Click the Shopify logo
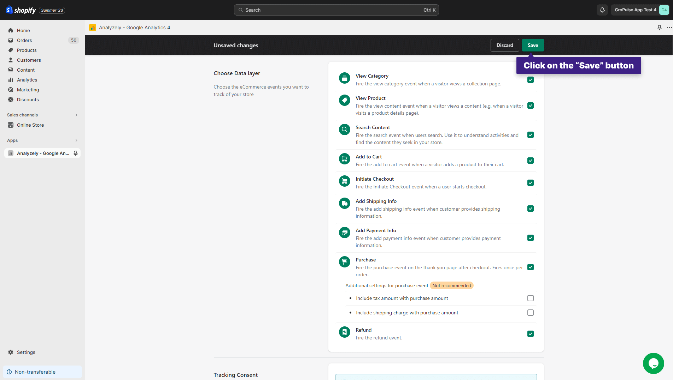This screenshot has height=380, width=673. [21, 10]
